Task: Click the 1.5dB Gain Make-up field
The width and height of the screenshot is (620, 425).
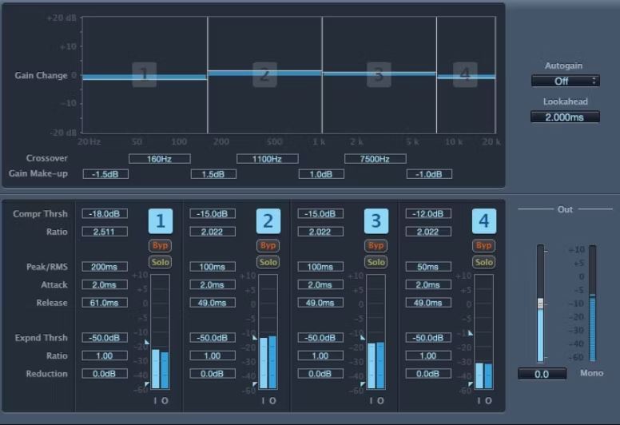Action: coord(213,174)
